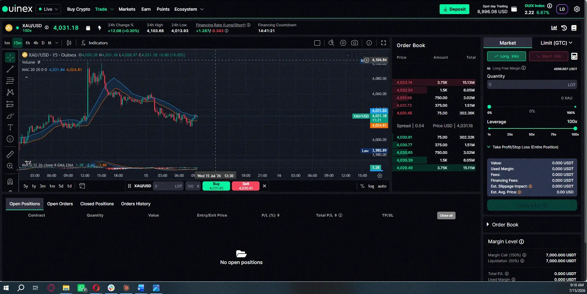The height and width of the screenshot is (294, 587).
Task: Collapse the indicator legend arrow
Action: coord(26,77)
